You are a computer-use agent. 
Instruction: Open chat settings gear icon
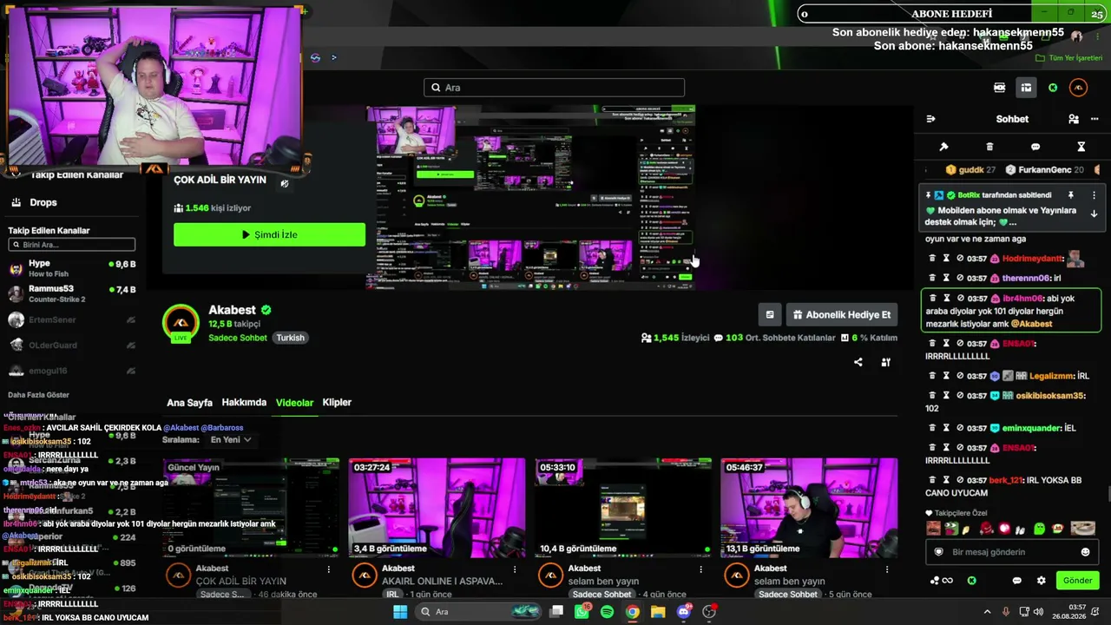pyautogui.click(x=1041, y=581)
